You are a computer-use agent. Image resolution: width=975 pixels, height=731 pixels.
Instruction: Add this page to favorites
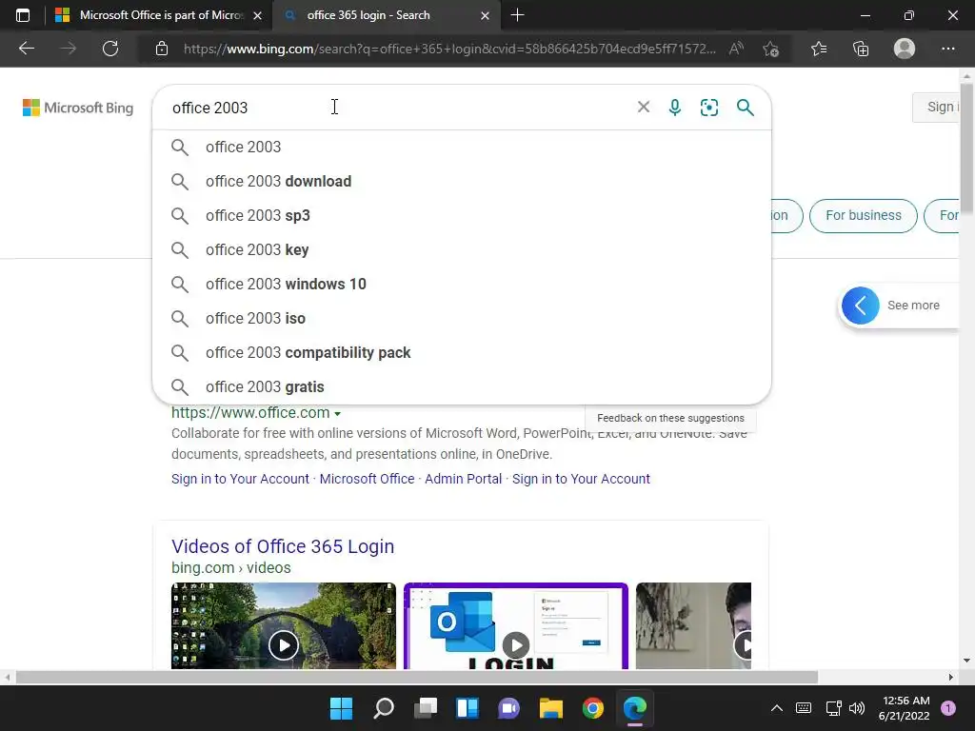770,49
